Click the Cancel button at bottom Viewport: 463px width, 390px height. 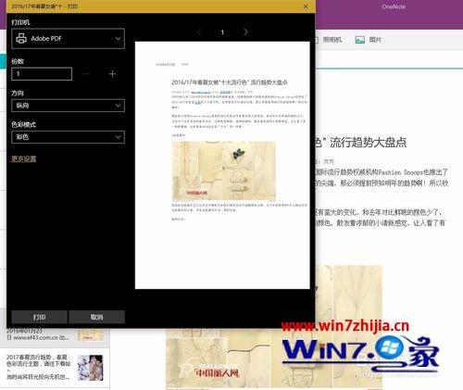(x=96, y=317)
